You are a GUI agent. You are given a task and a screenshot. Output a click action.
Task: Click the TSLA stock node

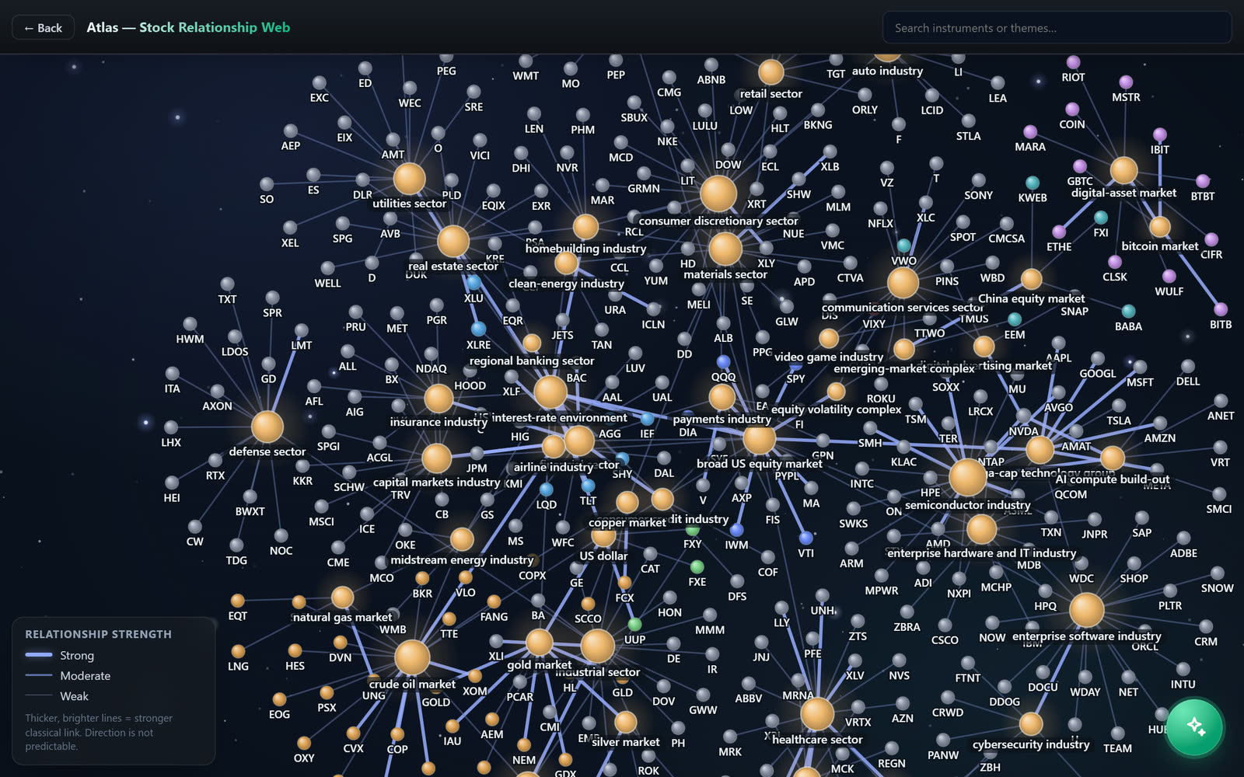[1119, 406]
